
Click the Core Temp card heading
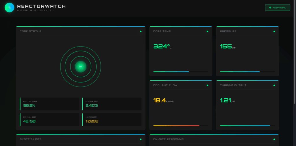click(x=162, y=31)
